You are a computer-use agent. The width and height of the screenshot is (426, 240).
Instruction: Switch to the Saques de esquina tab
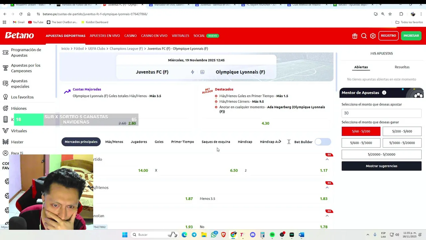(216, 142)
